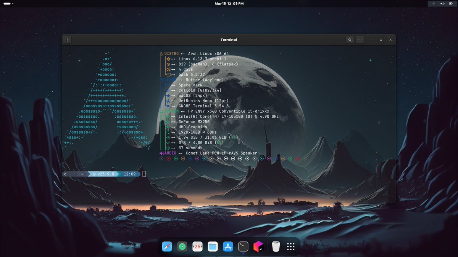Click the GeForce MX250 line
Image resolution: width=458 pixels, height=257 pixels.
pyautogui.click(x=194, y=122)
